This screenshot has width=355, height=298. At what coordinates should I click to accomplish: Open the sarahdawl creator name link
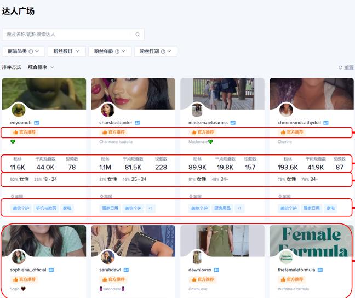[x=110, y=270]
